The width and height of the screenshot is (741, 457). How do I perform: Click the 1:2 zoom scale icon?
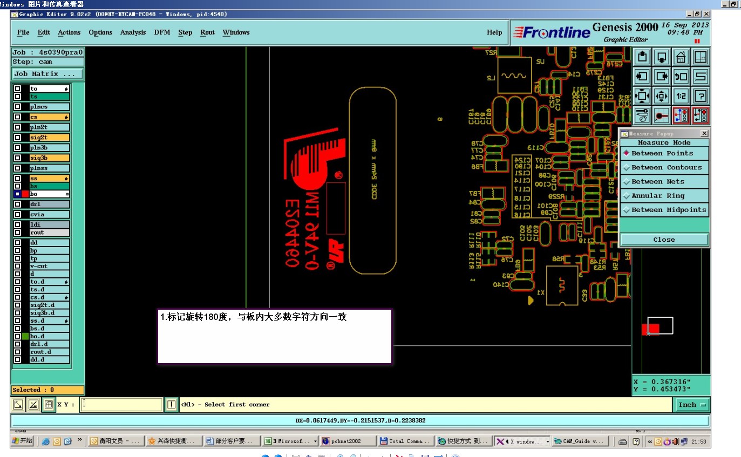point(681,96)
